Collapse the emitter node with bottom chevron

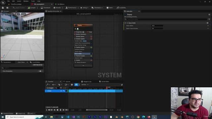[x=83, y=65]
